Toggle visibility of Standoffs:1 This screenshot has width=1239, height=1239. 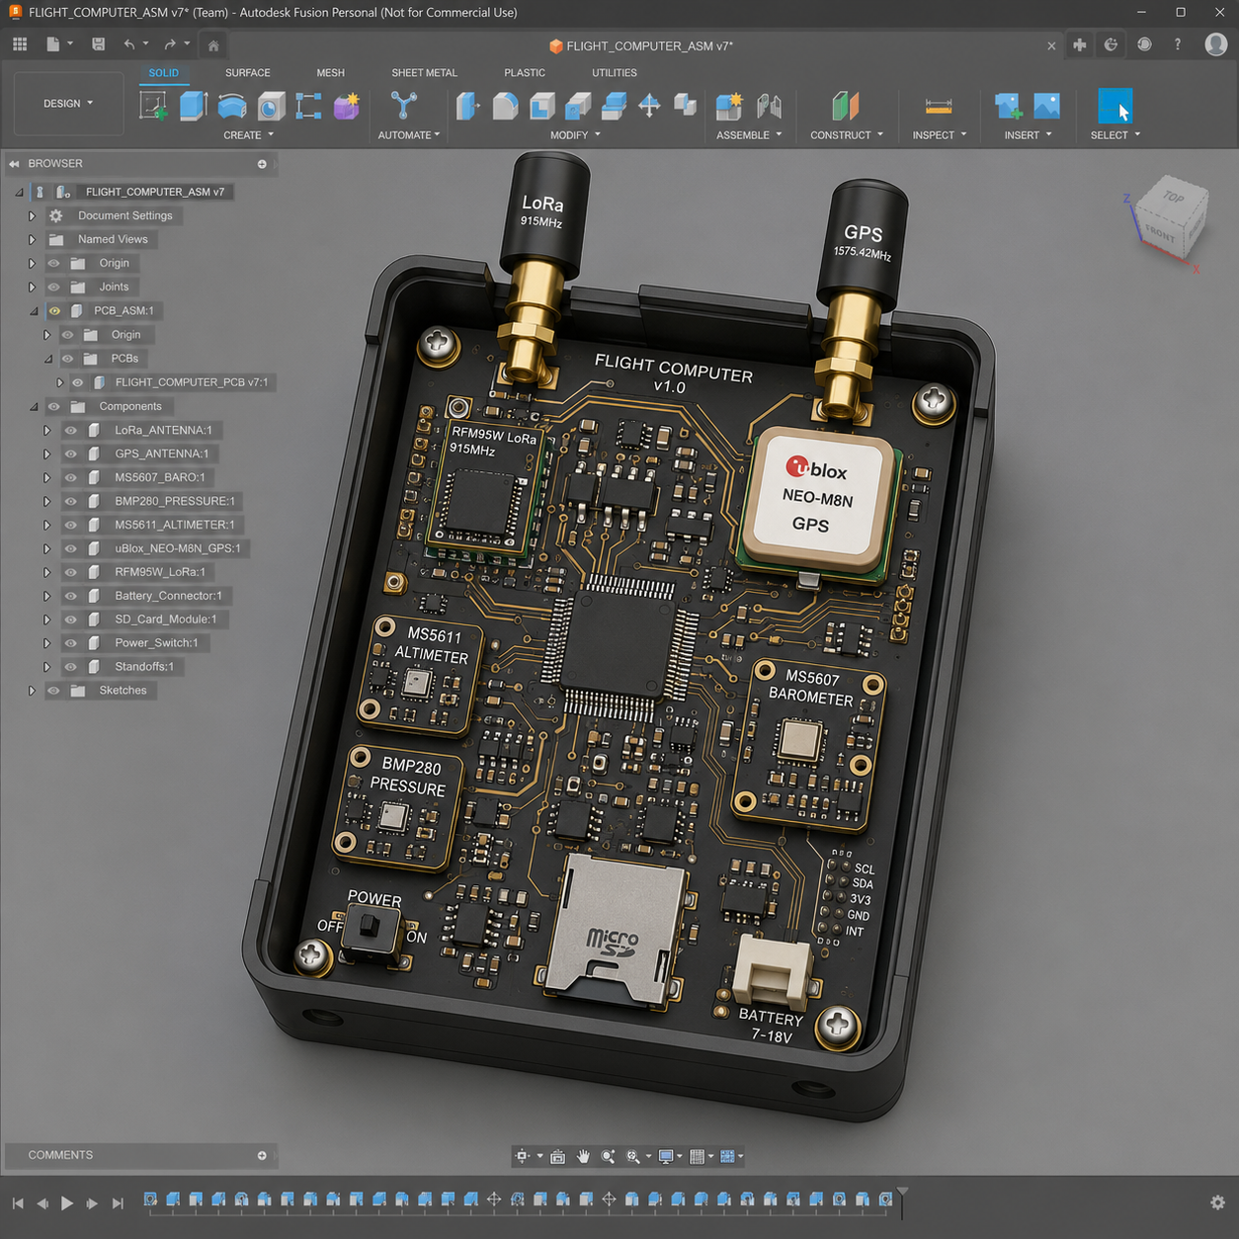pos(71,667)
